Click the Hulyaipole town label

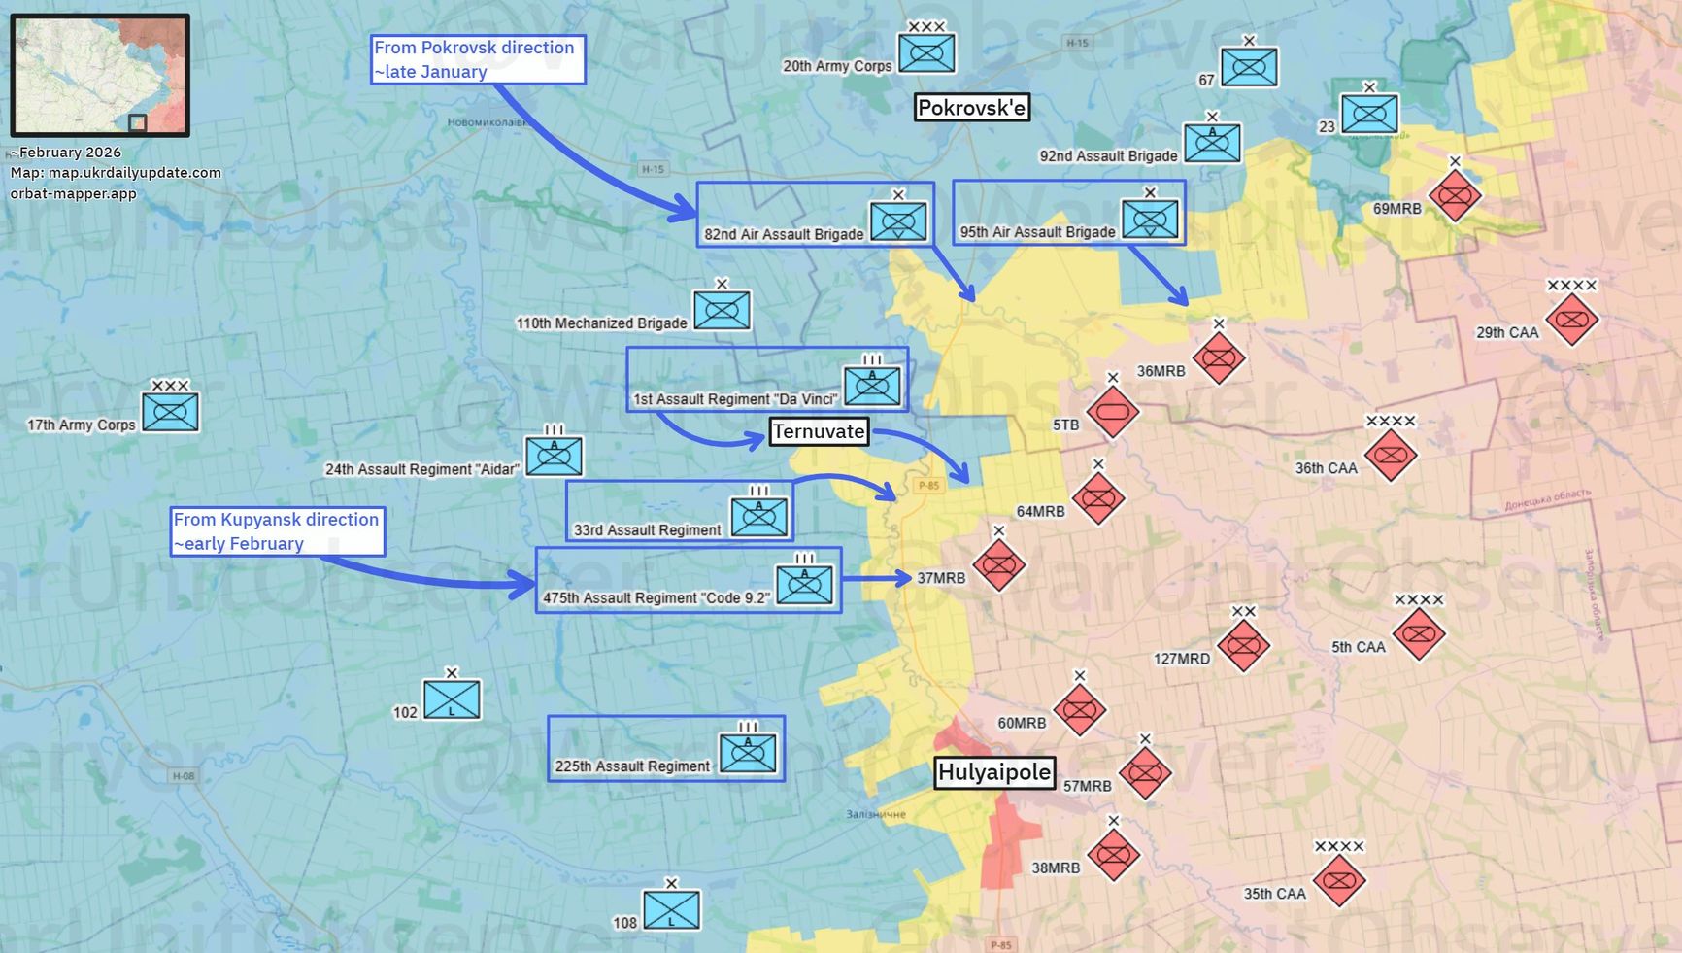[993, 772]
